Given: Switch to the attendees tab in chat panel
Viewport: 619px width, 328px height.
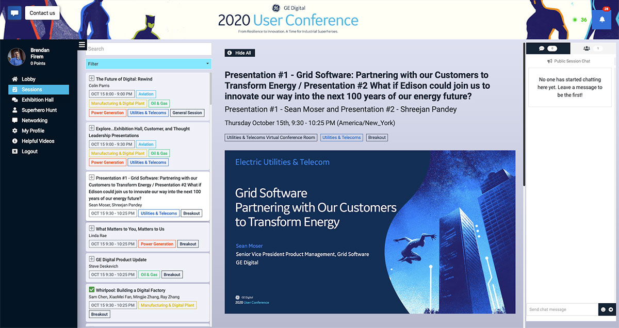Looking at the screenshot, I should pos(592,48).
